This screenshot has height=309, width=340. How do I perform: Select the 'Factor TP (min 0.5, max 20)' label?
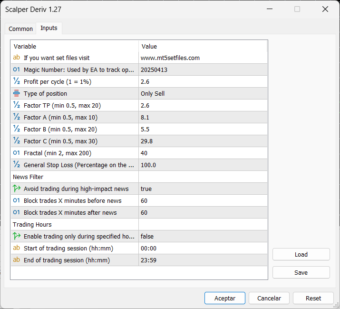pyautogui.click(x=62, y=106)
